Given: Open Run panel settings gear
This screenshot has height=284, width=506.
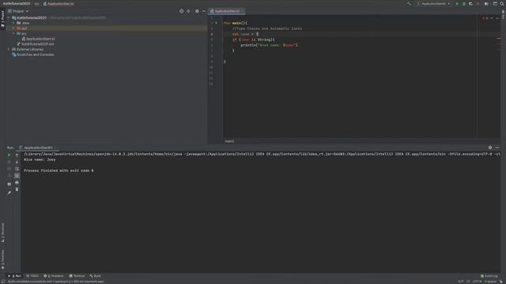Looking at the screenshot, I should click(490, 148).
